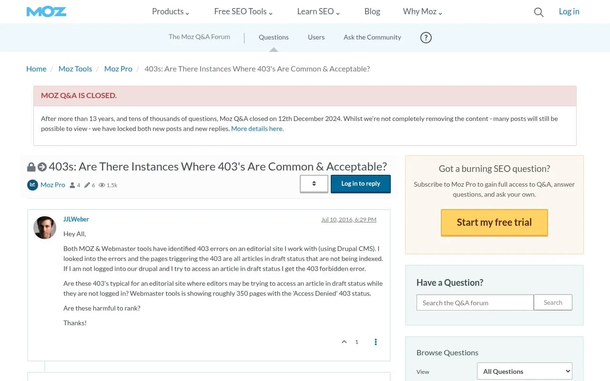Switch to the Users tab
The height and width of the screenshot is (381, 610).
click(x=316, y=37)
